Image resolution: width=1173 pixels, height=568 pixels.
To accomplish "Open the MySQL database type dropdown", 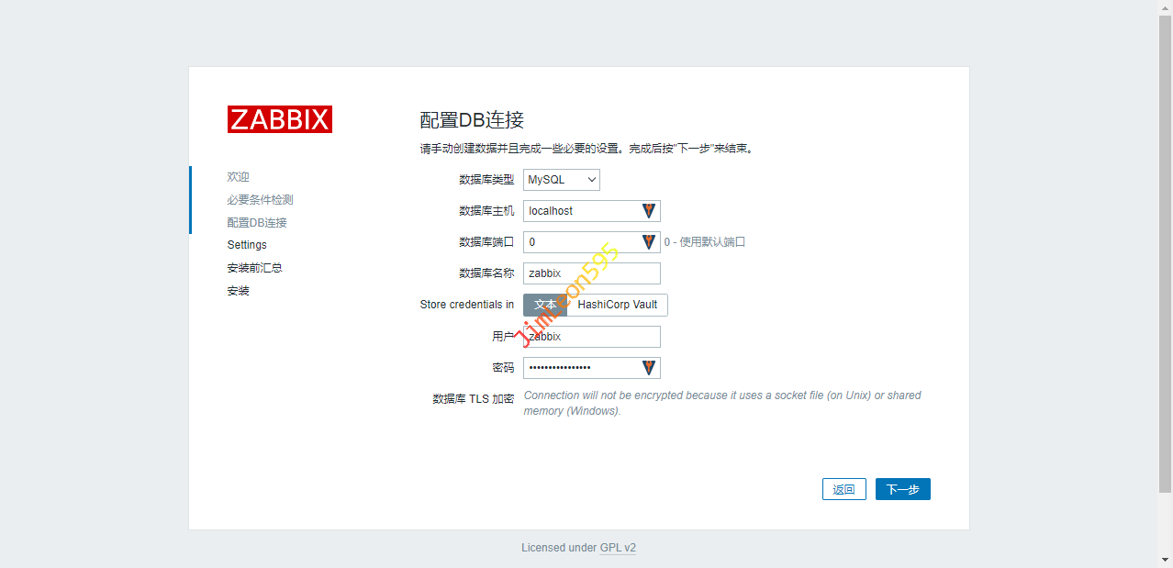I will [562, 180].
